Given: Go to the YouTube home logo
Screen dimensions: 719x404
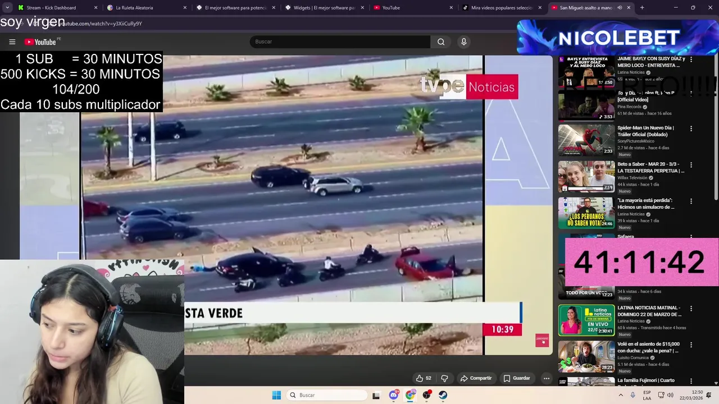Looking at the screenshot, I should point(40,42).
